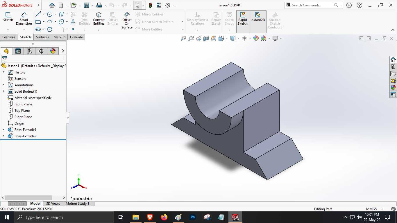Open FeatureManager Design Tree tab icon
Viewport: 397px width, 223px height.
coord(6,51)
